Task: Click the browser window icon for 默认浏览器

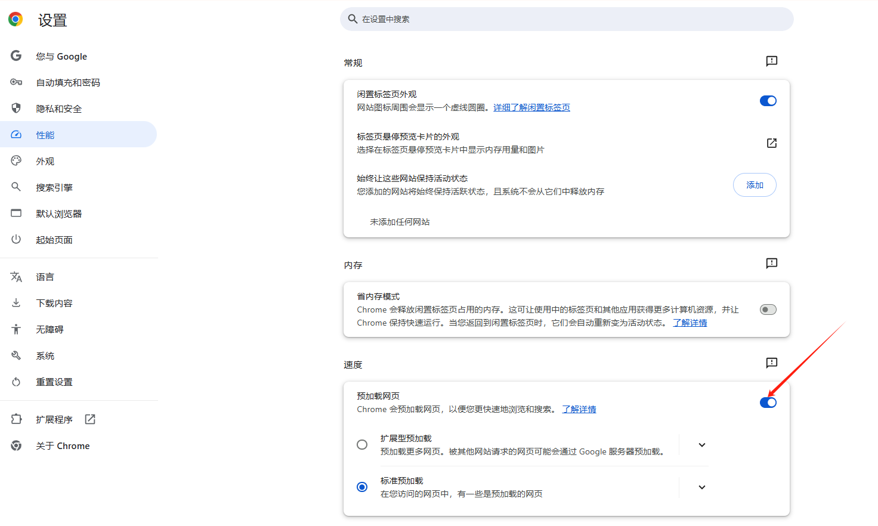Action: (16, 213)
